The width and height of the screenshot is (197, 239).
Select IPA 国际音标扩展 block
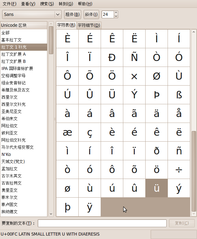(24, 68)
